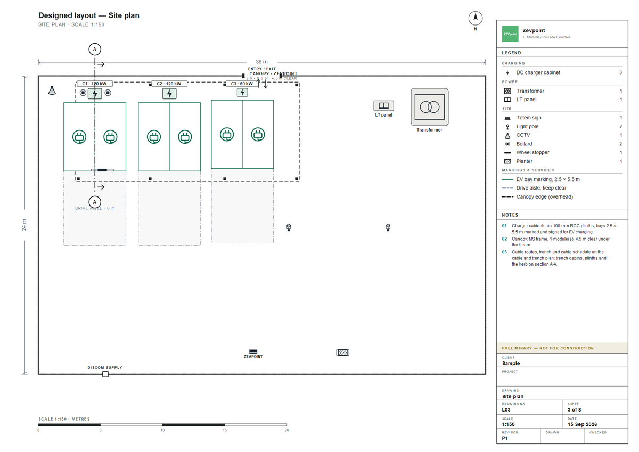Click the scale bar below the plan
This screenshot has height=452, width=639.
tap(162, 425)
